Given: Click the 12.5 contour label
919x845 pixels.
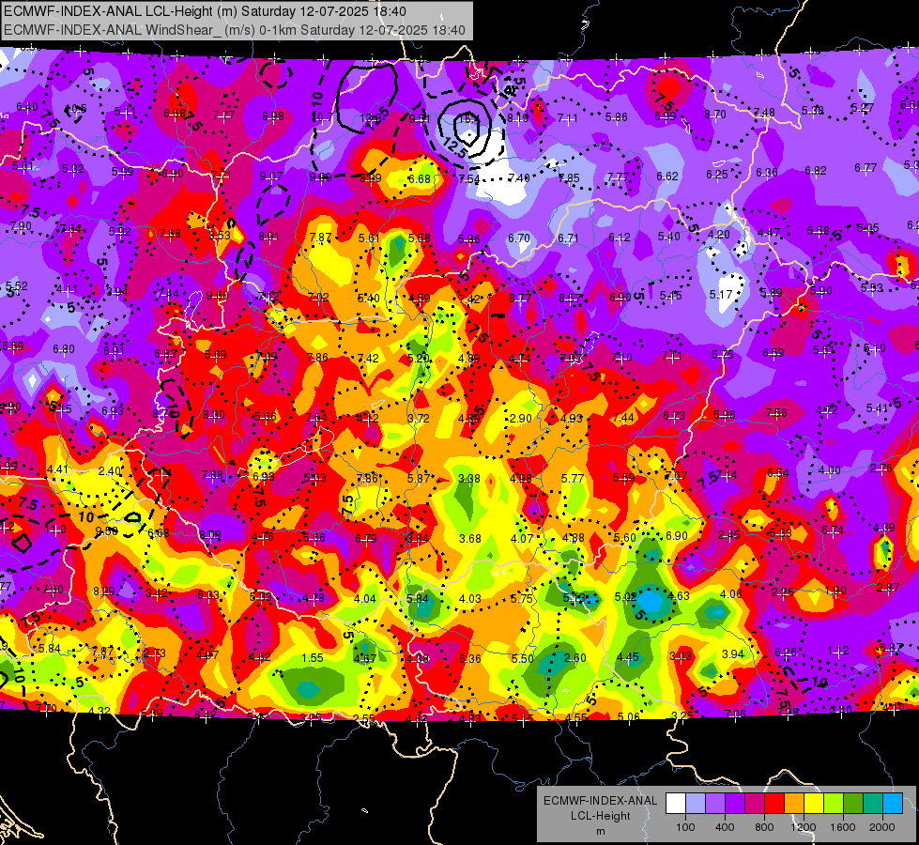Looking at the screenshot, I should click(x=455, y=147).
